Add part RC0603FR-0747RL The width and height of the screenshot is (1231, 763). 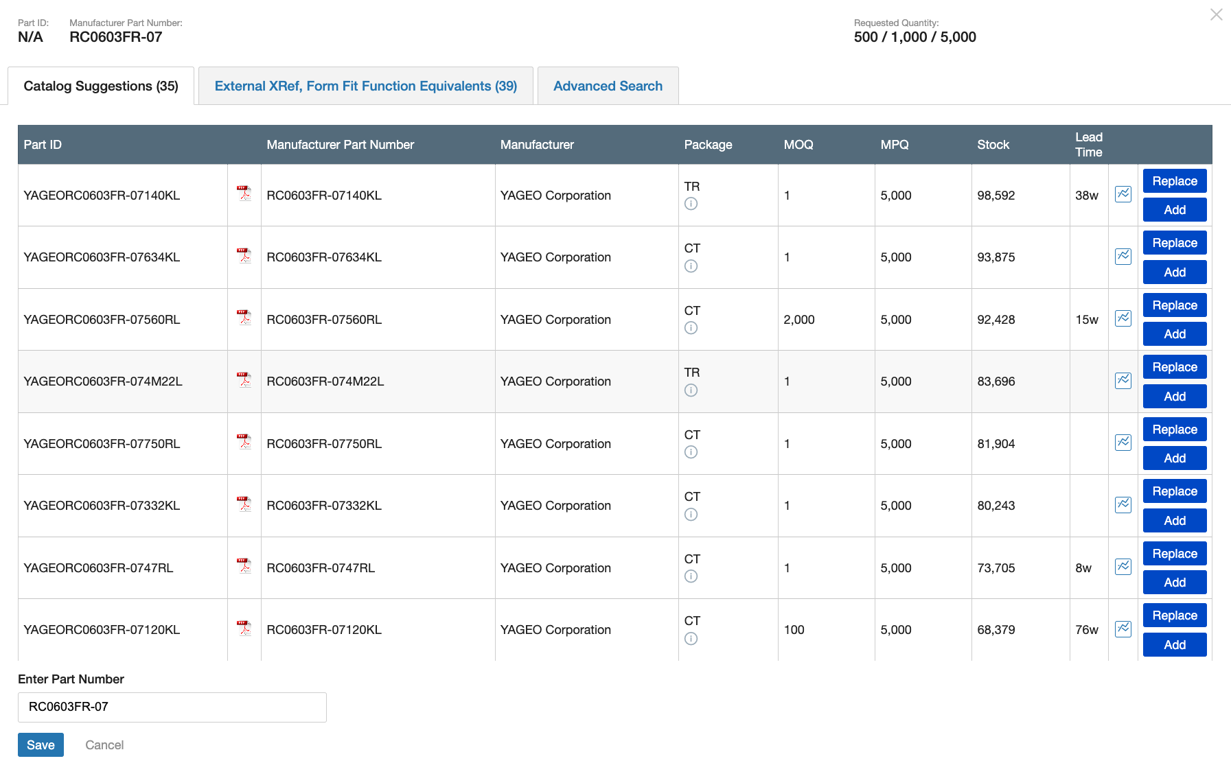pyautogui.click(x=1175, y=583)
